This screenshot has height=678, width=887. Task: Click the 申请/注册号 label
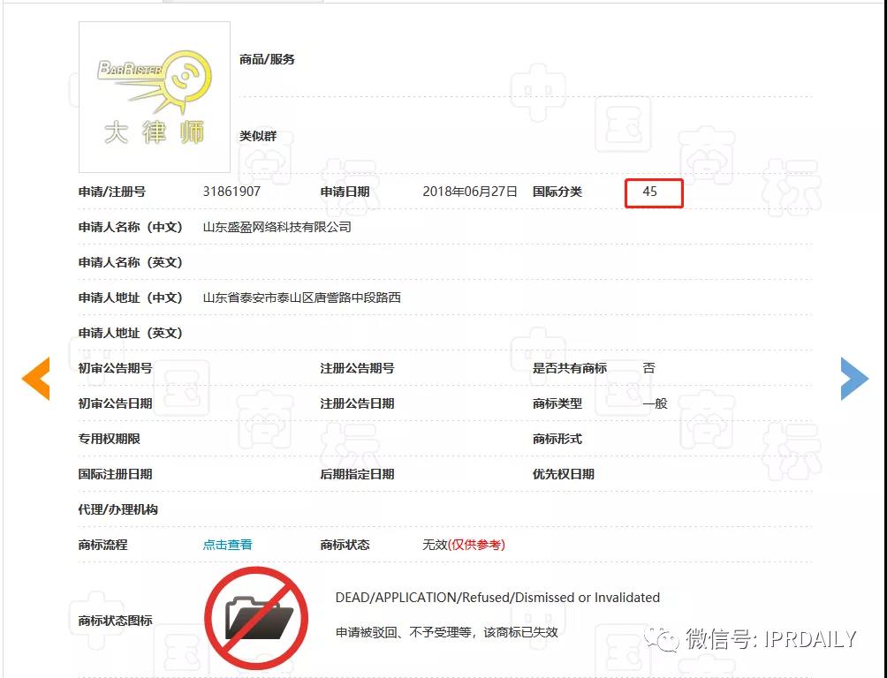(x=111, y=192)
